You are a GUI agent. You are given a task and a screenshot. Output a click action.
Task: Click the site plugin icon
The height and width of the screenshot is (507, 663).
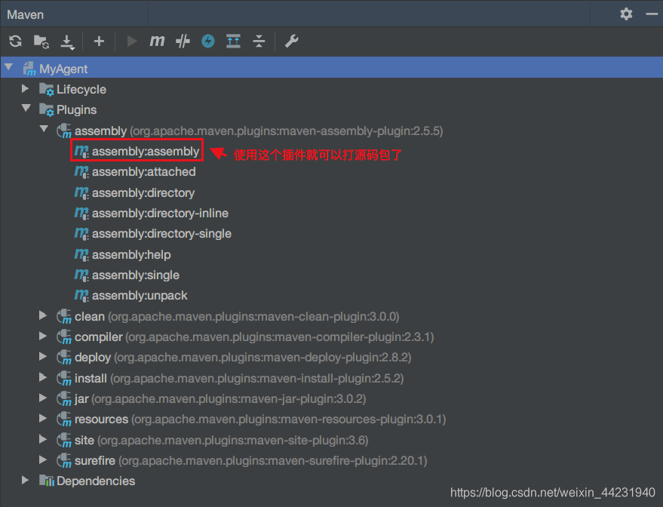pyautogui.click(x=64, y=440)
